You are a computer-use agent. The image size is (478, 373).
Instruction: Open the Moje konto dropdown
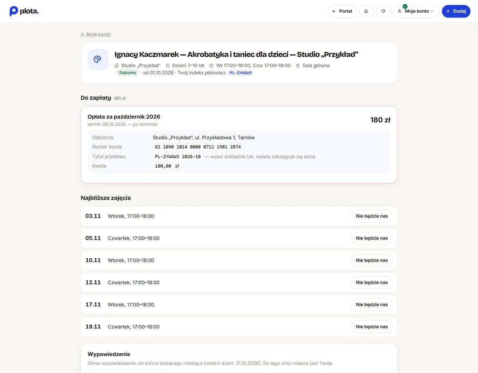pyautogui.click(x=416, y=11)
